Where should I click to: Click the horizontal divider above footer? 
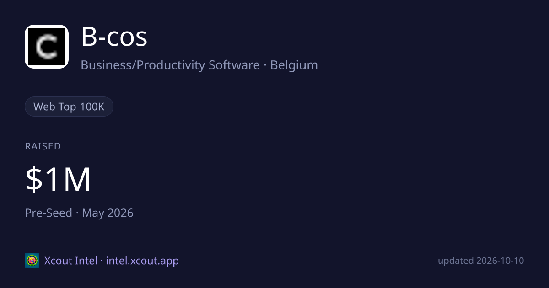pos(274,244)
